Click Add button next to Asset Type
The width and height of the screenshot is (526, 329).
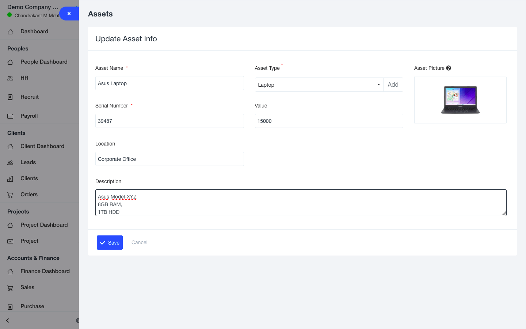(x=393, y=85)
